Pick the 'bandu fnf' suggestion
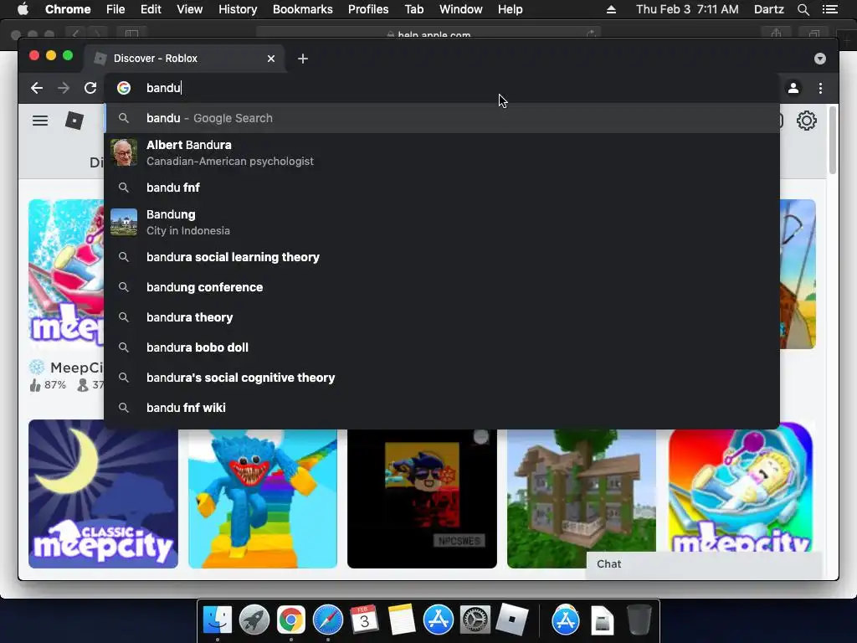Screen dimensions: 857x643 pyautogui.click(x=442, y=188)
